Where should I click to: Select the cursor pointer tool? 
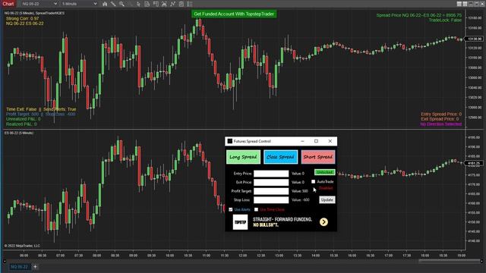click(138, 4)
